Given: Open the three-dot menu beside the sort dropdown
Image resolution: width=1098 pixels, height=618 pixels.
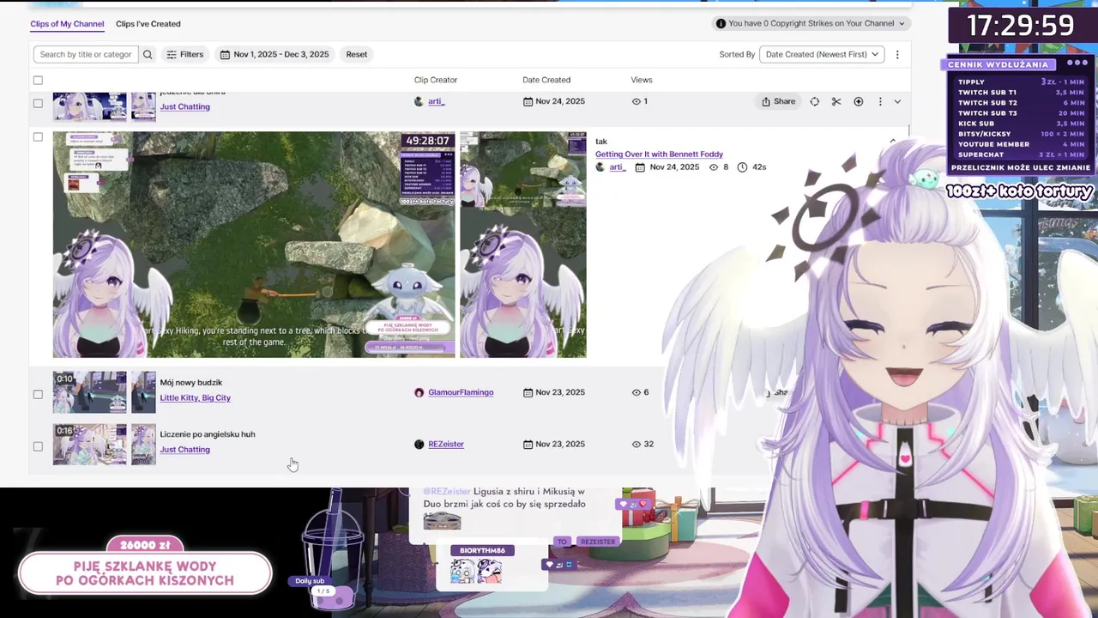Looking at the screenshot, I should [x=897, y=54].
